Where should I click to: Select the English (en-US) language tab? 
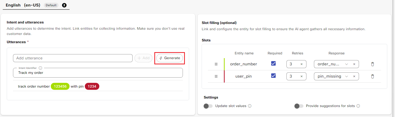click(x=23, y=5)
